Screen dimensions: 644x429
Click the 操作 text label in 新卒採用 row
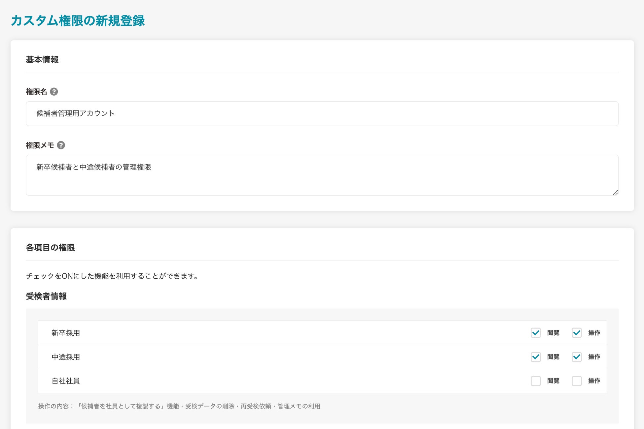594,333
